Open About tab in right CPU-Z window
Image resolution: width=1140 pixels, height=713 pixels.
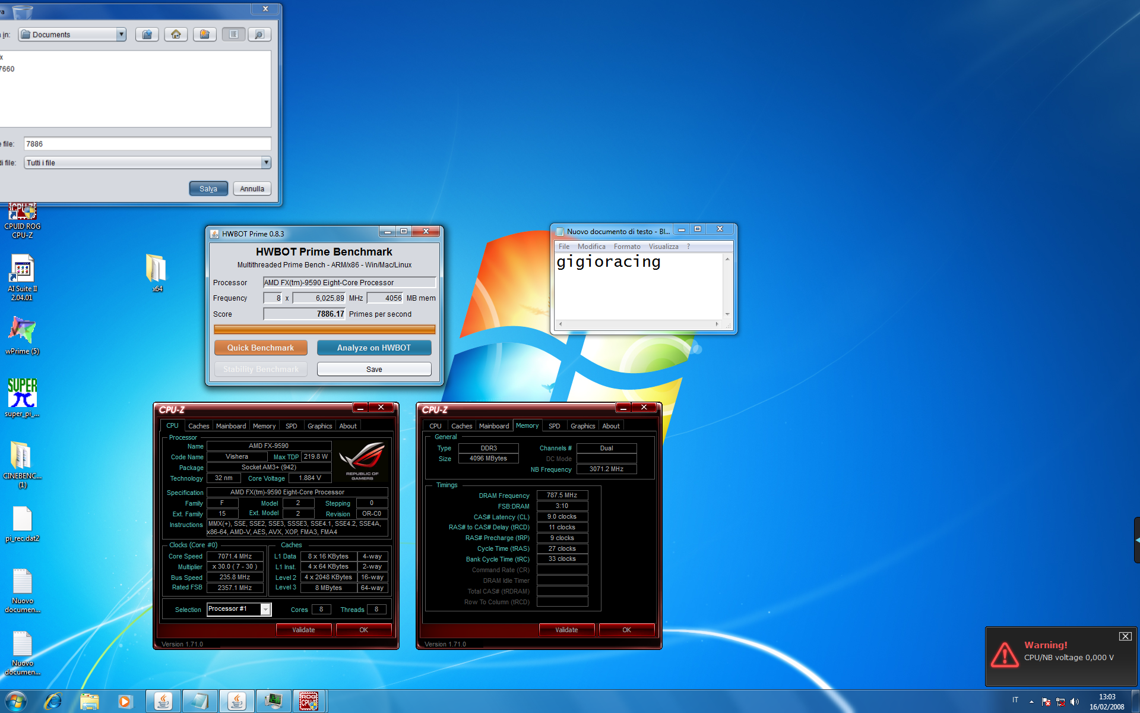(611, 426)
